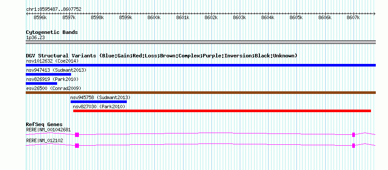Click the 8607k ruler position
Viewport: 388px width, 170px height.
point(354,17)
